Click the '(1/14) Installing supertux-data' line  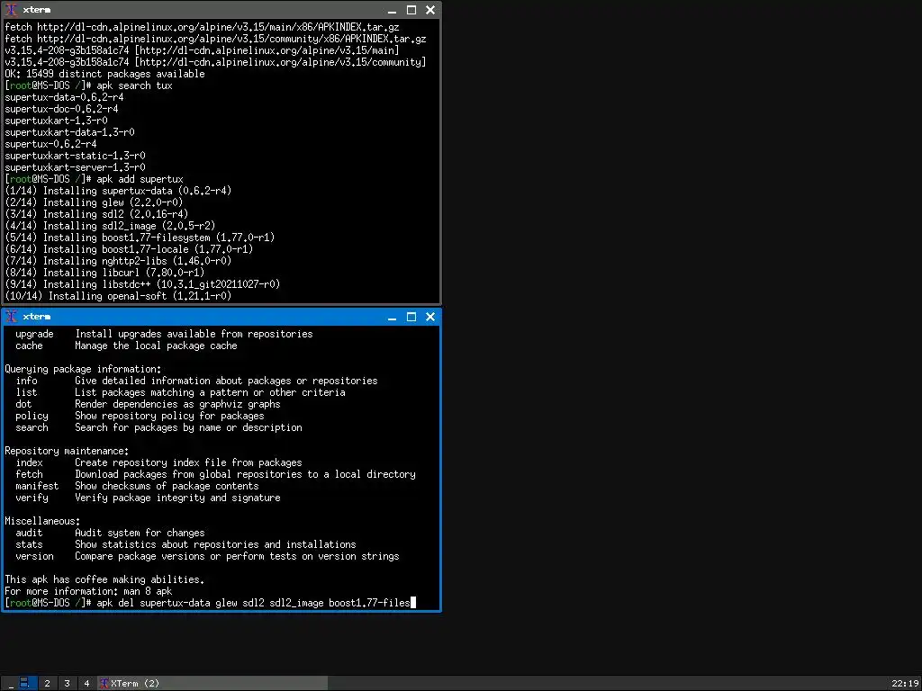coord(118,191)
